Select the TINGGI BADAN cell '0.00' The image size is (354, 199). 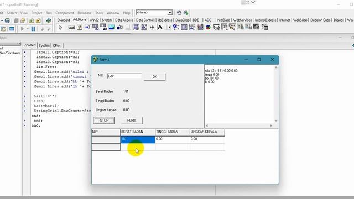click(173, 139)
